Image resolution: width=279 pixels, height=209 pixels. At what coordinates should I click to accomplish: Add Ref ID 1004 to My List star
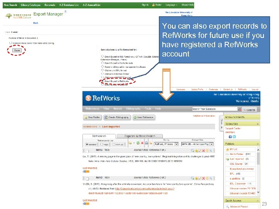196,178
